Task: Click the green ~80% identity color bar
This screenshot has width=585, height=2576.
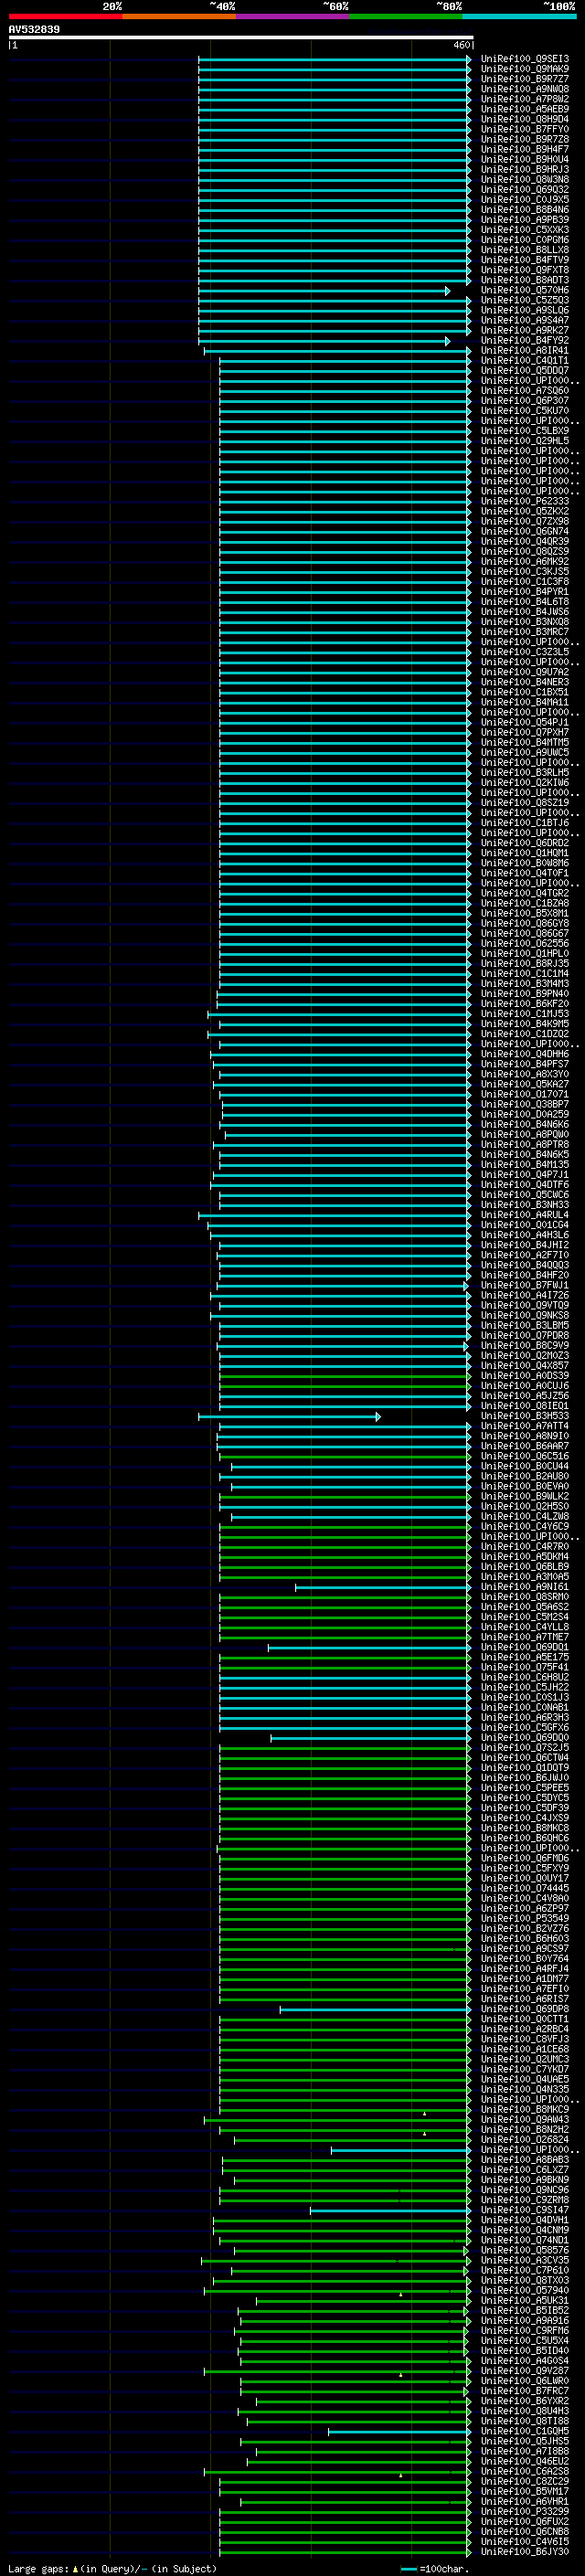Action: 406,16
